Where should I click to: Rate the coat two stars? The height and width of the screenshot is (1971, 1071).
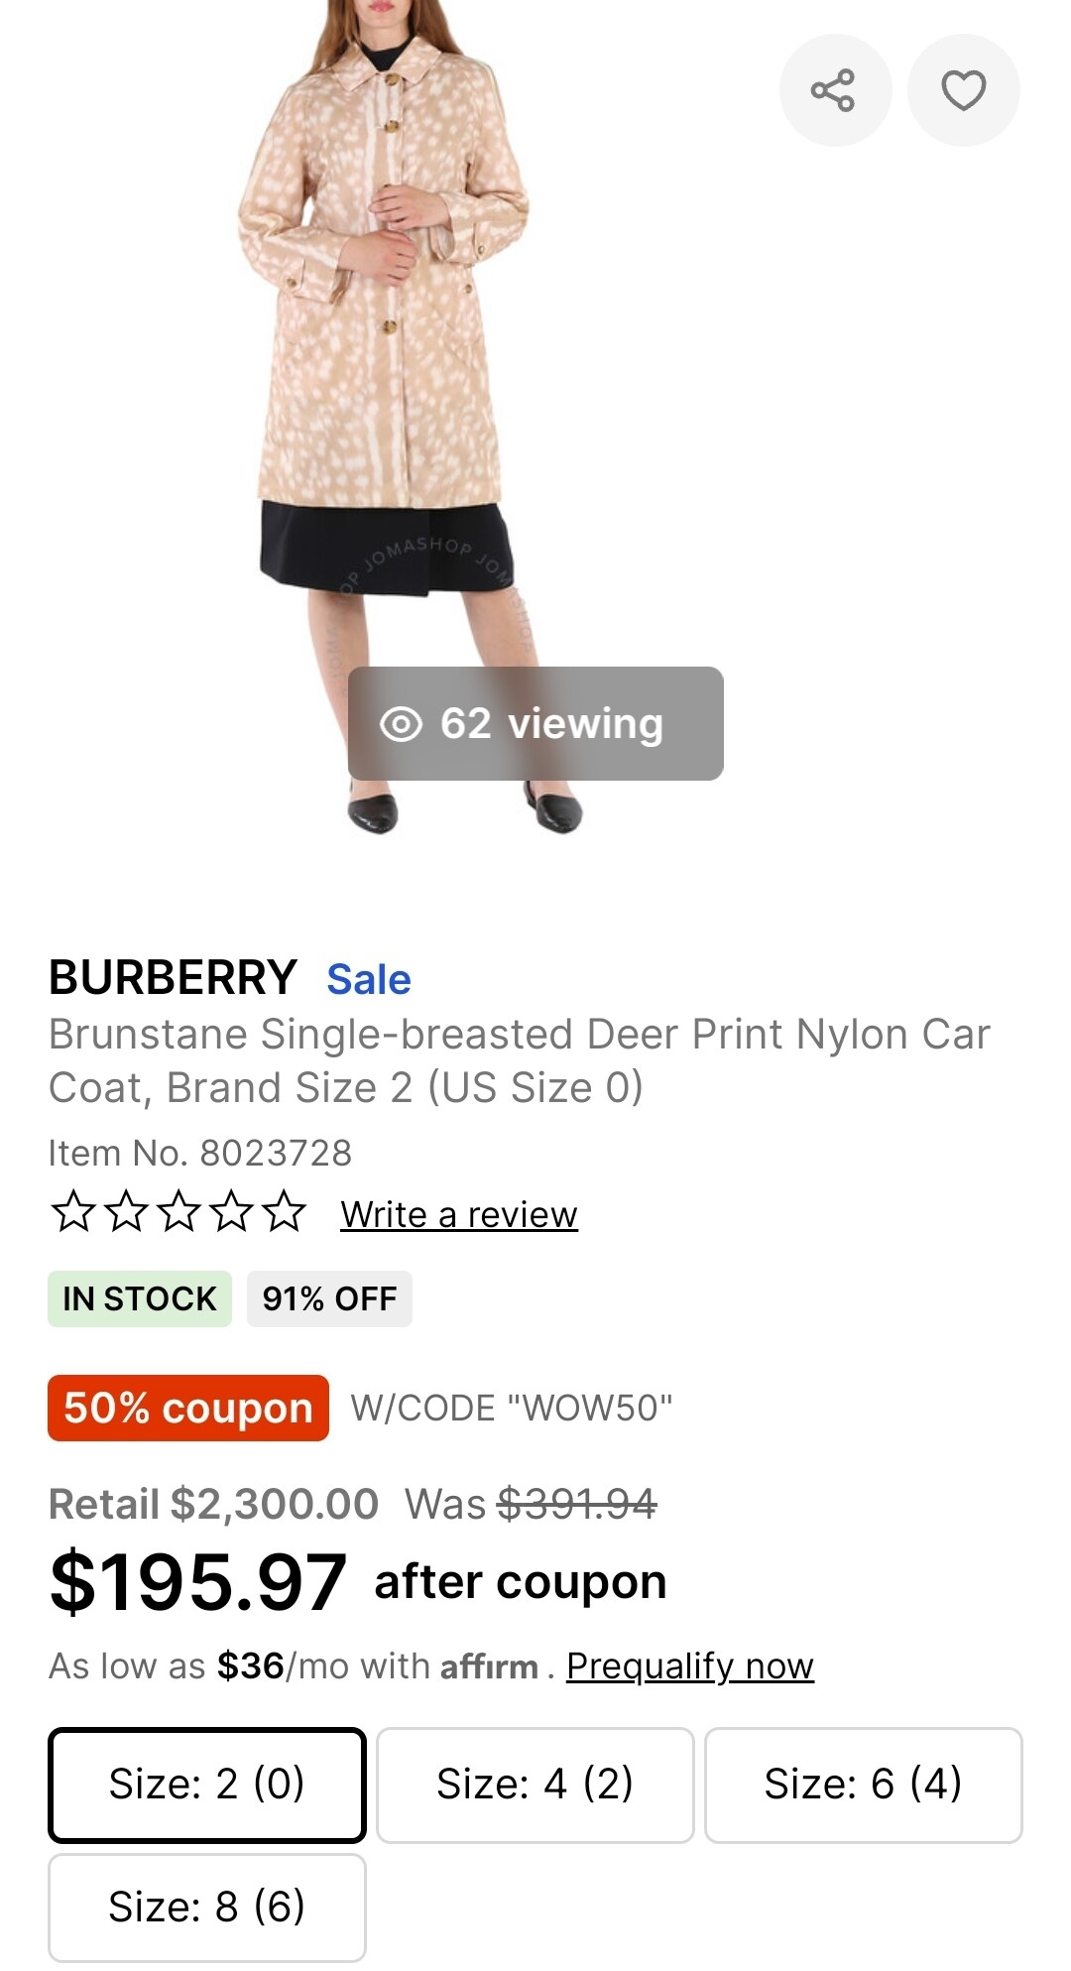tap(126, 1212)
